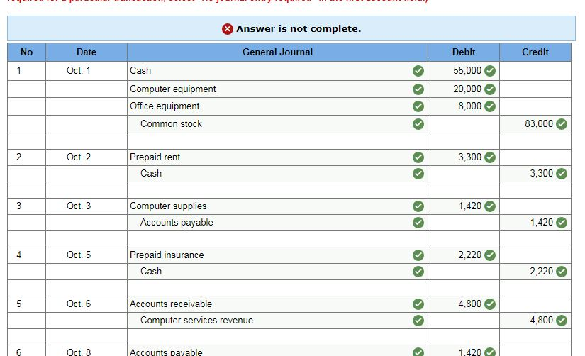The height and width of the screenshot is (356, 585).
Task: Click the green check next to Computer equipment
Action: (x=418, y=89)
